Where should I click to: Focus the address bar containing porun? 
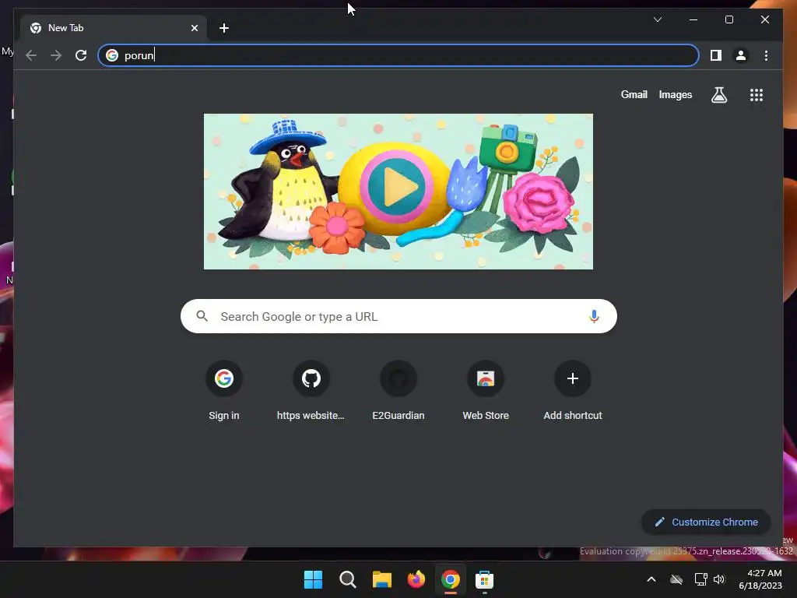coord(398,55)
